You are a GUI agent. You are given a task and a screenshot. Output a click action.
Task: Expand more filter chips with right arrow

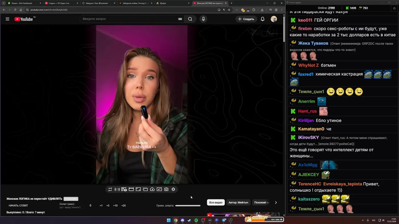(x=276, y=203)
